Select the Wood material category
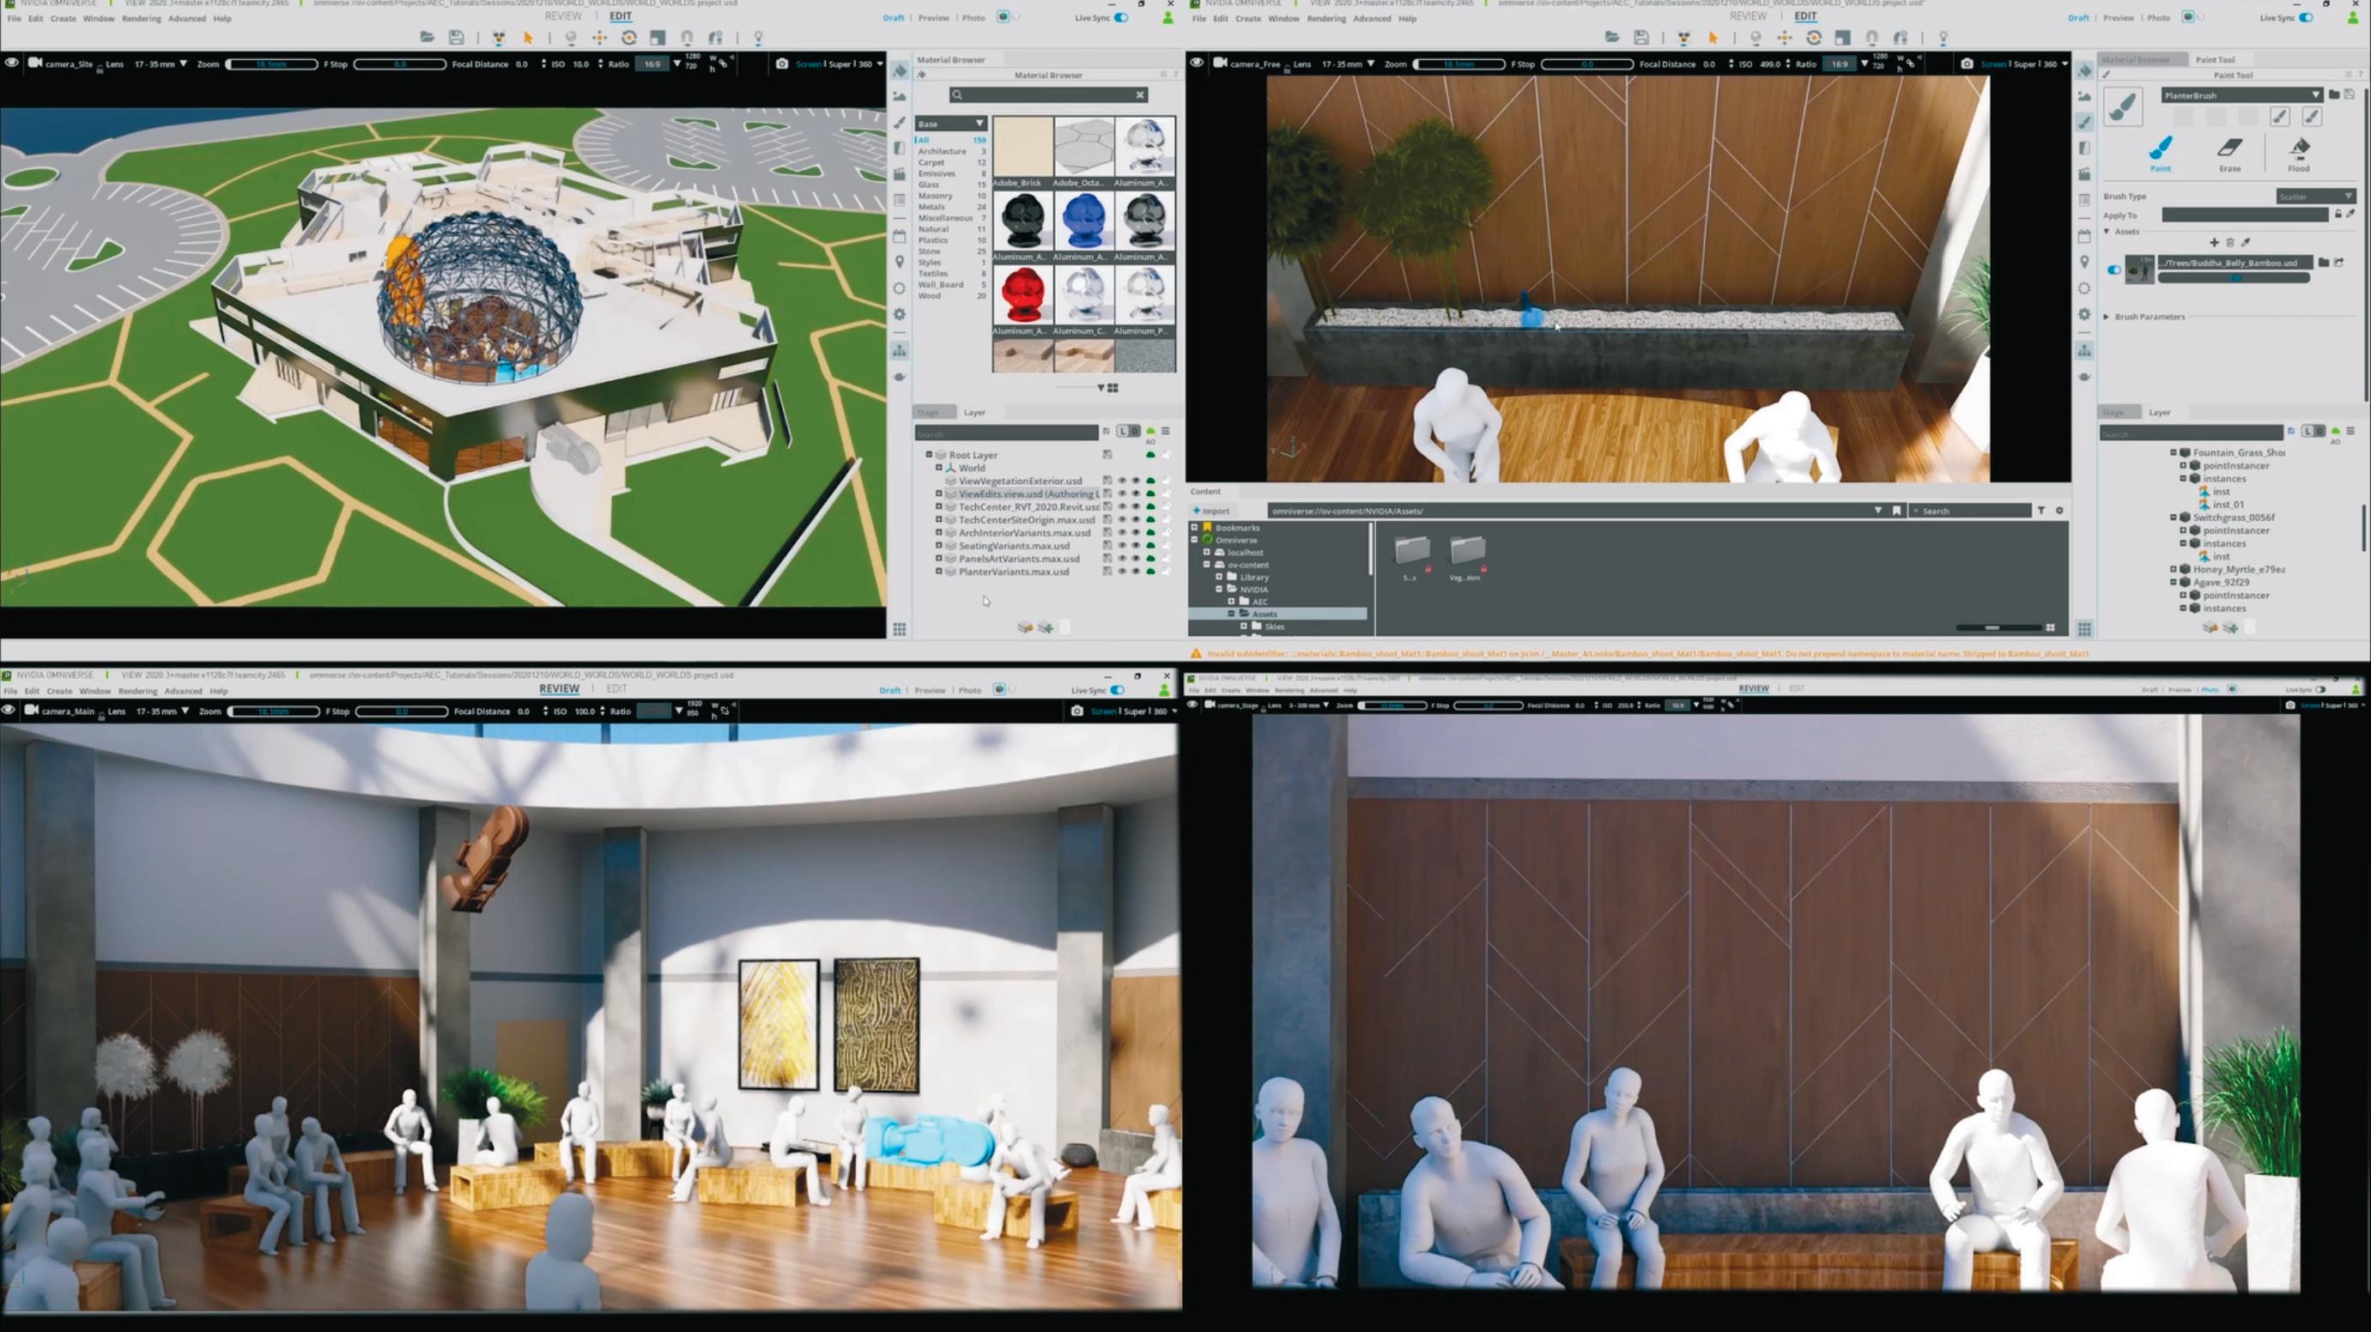This screenshot has height=1332, width=2371. pos(929,296)
